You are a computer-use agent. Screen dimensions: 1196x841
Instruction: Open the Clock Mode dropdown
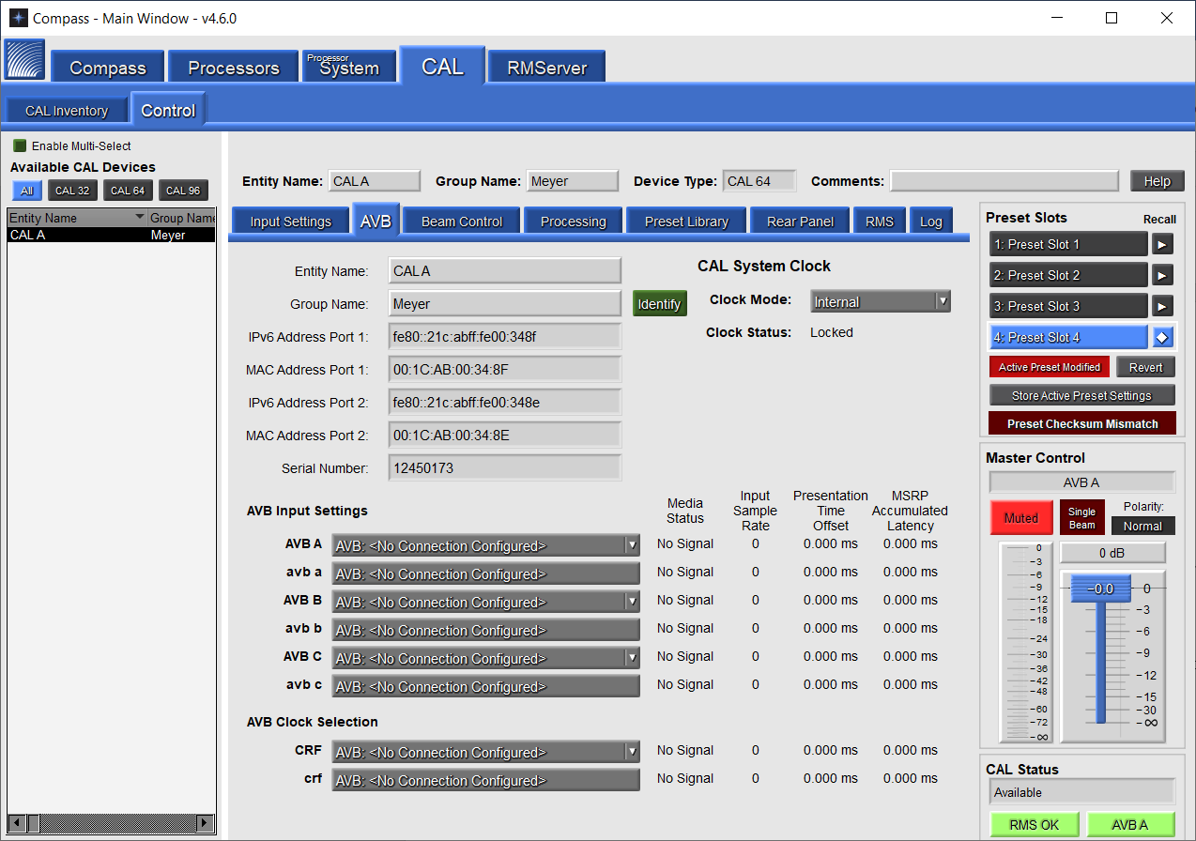[x=880, y=301]
